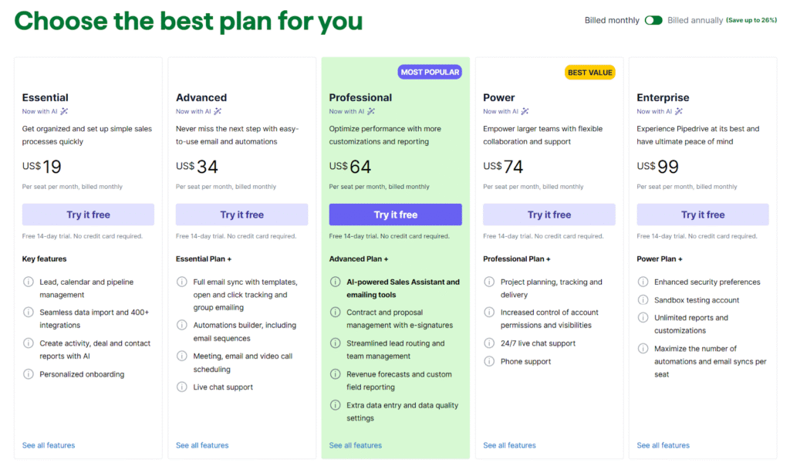Viewport: 790px width, 463px height.
Task: Click the AI sparkle icon under Enterprise plan
Action: [x=679, y=110]
